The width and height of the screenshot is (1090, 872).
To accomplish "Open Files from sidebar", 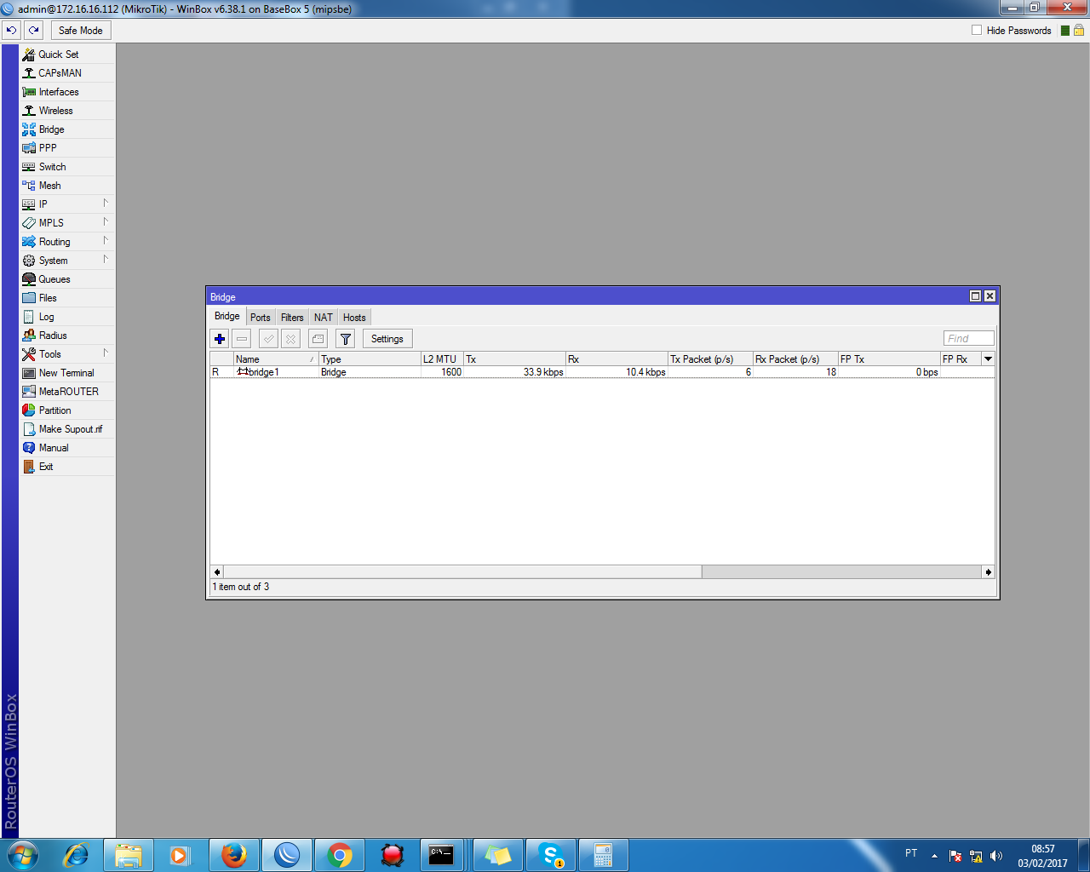I will pos(67,297).
